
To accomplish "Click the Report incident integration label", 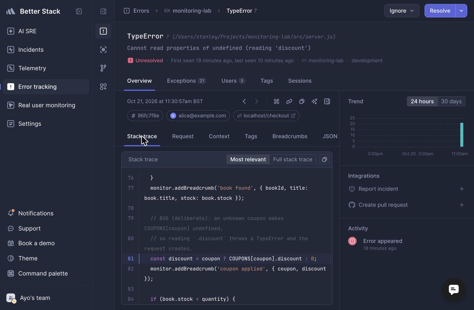I will point(378,189).
